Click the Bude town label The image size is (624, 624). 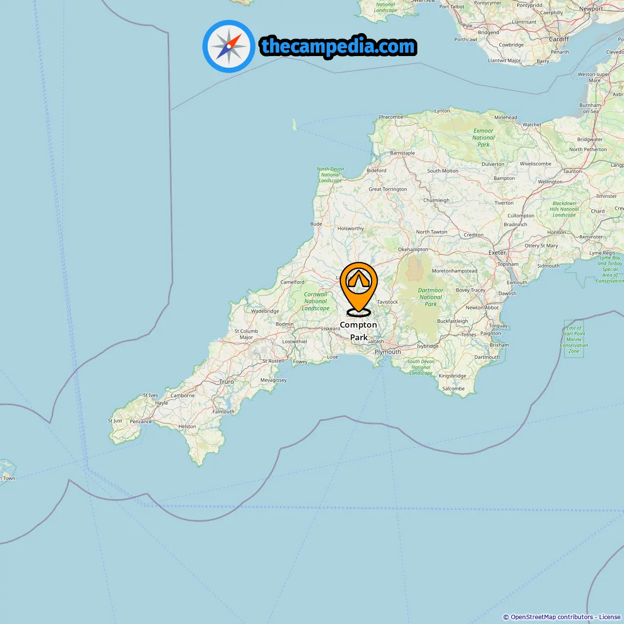(316, 224)
